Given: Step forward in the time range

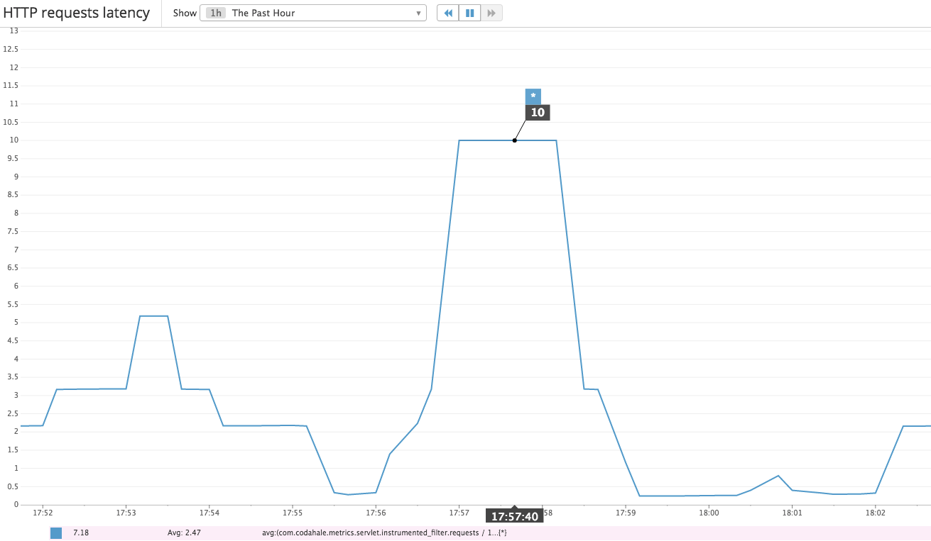Looking at the screenshot, I should (491, 13).
